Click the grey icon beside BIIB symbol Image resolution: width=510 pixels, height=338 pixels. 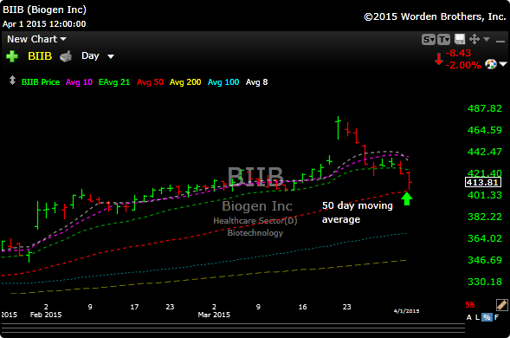tap(66, 56)
